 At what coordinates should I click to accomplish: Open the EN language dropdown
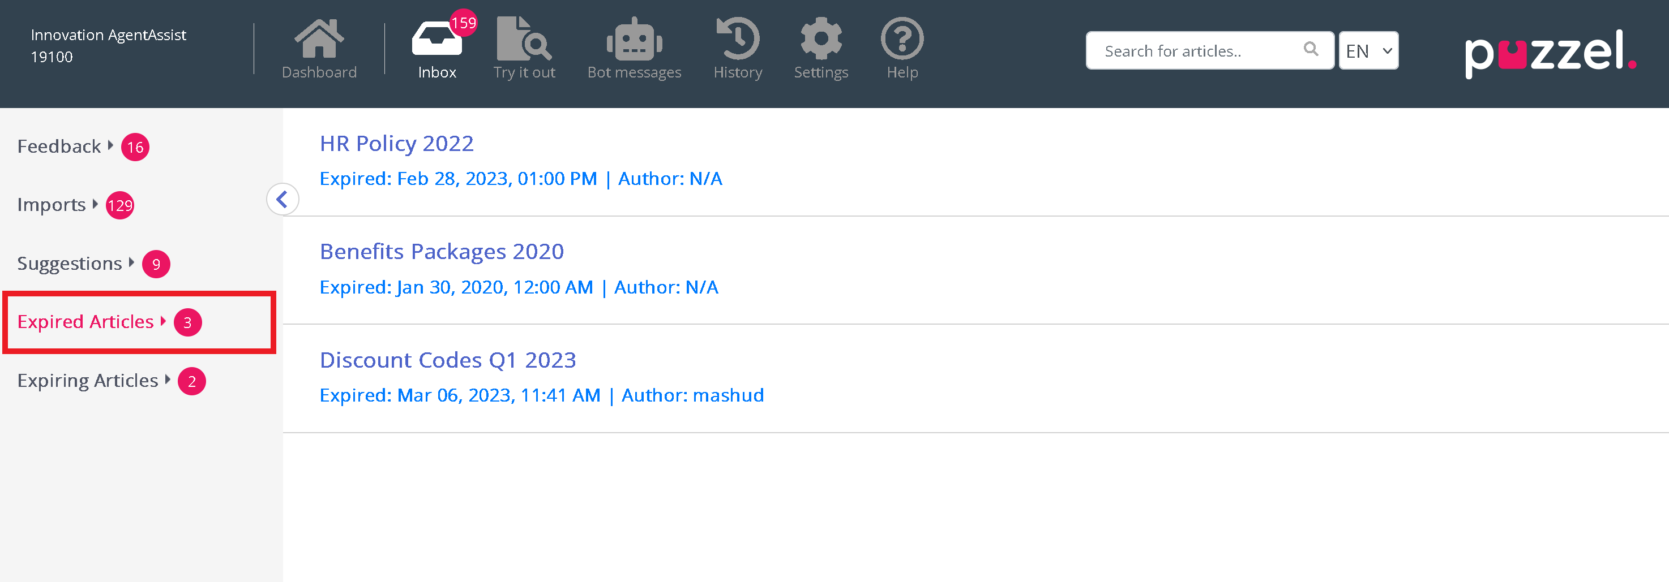(1368, 50)
